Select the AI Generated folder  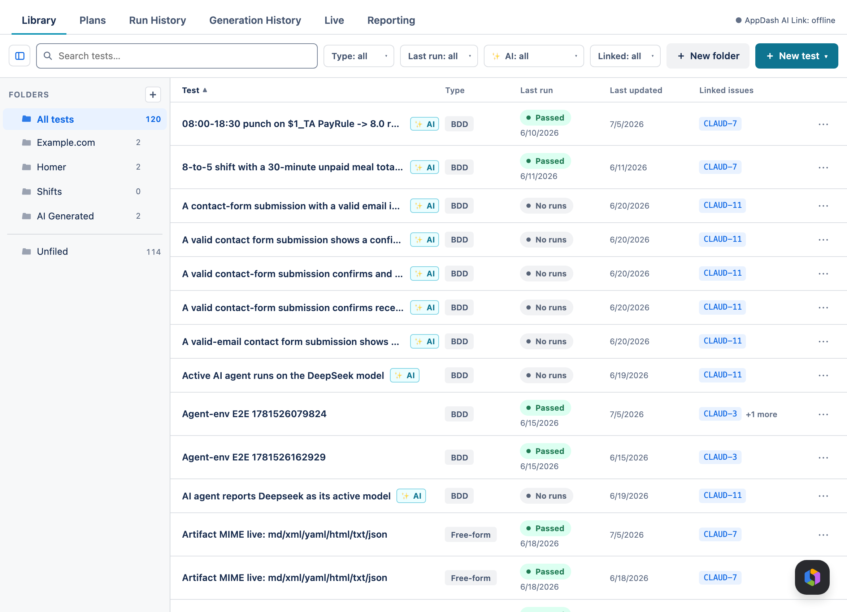coord(85,216)
